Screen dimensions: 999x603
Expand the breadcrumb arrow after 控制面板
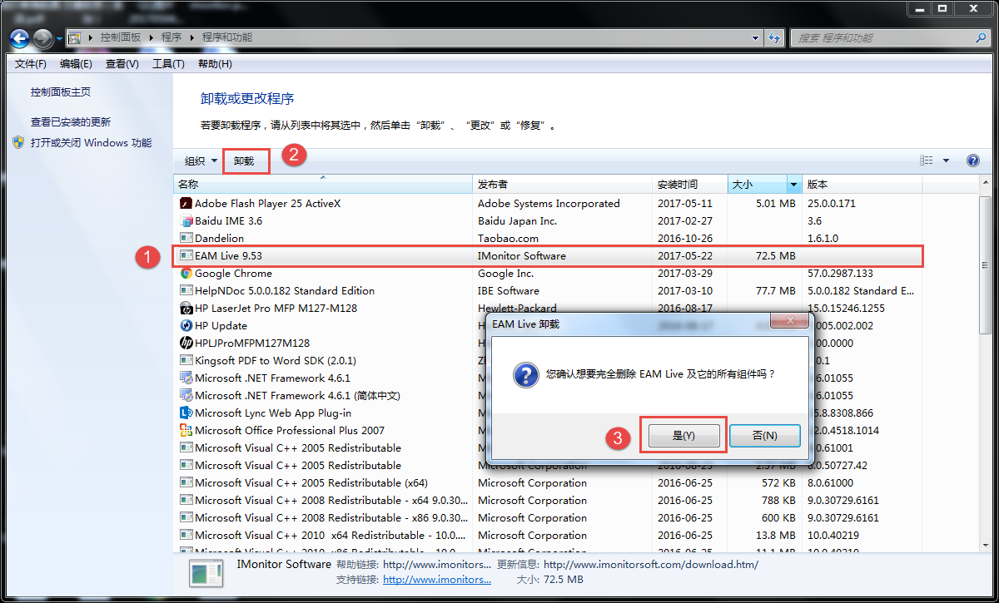150,37
